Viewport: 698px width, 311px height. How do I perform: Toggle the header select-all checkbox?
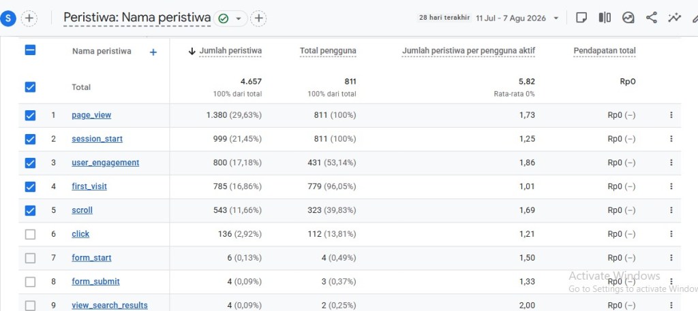[x=30, y=50]
